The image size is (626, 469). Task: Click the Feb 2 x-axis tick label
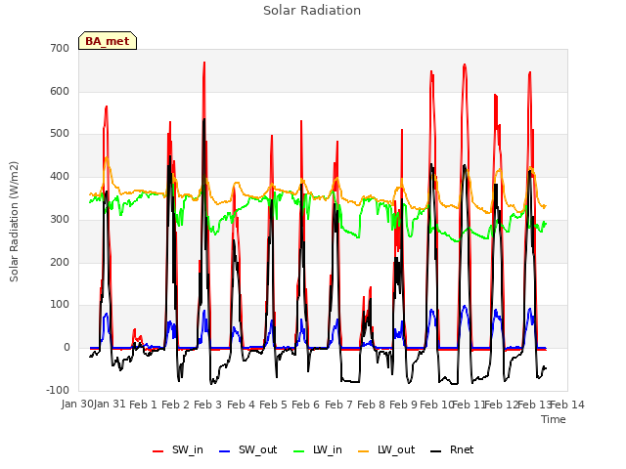coord(175,405)
